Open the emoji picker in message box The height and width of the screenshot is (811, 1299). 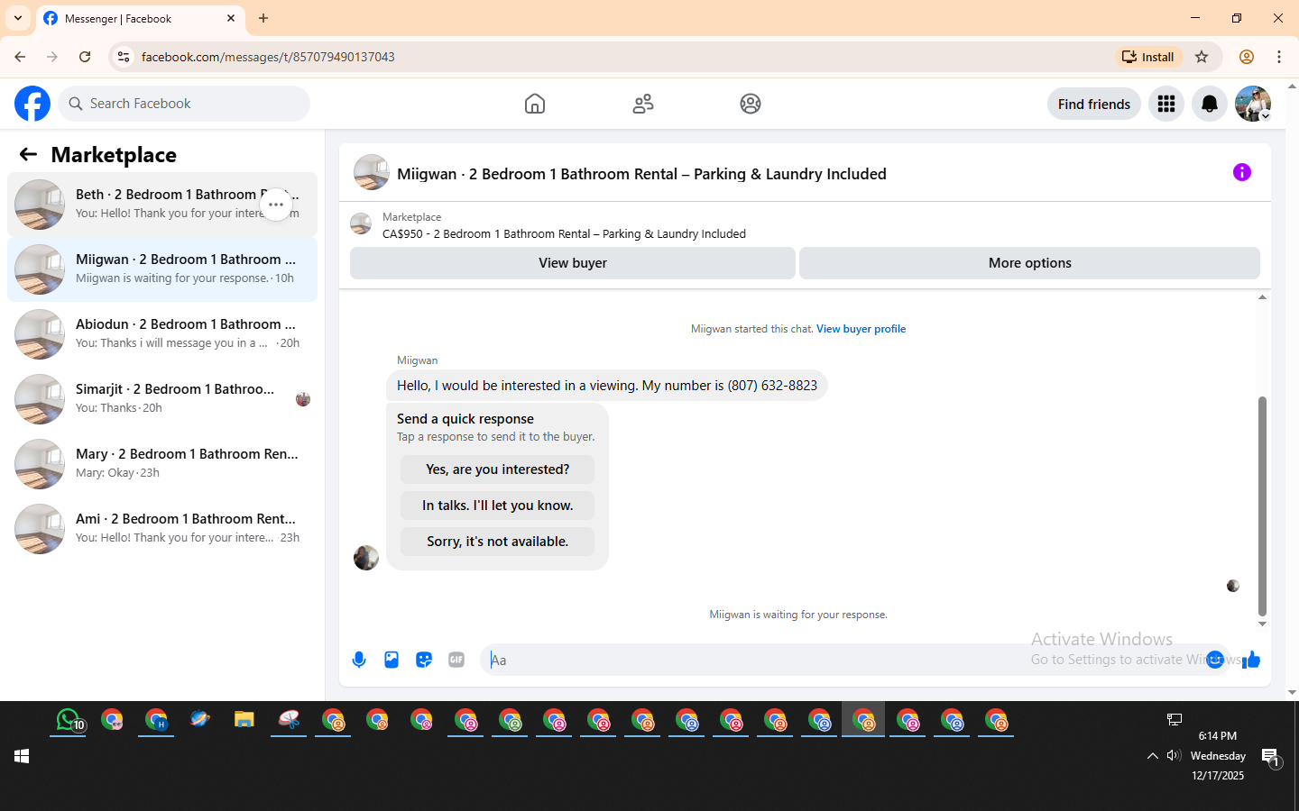tap(1215, 660)
